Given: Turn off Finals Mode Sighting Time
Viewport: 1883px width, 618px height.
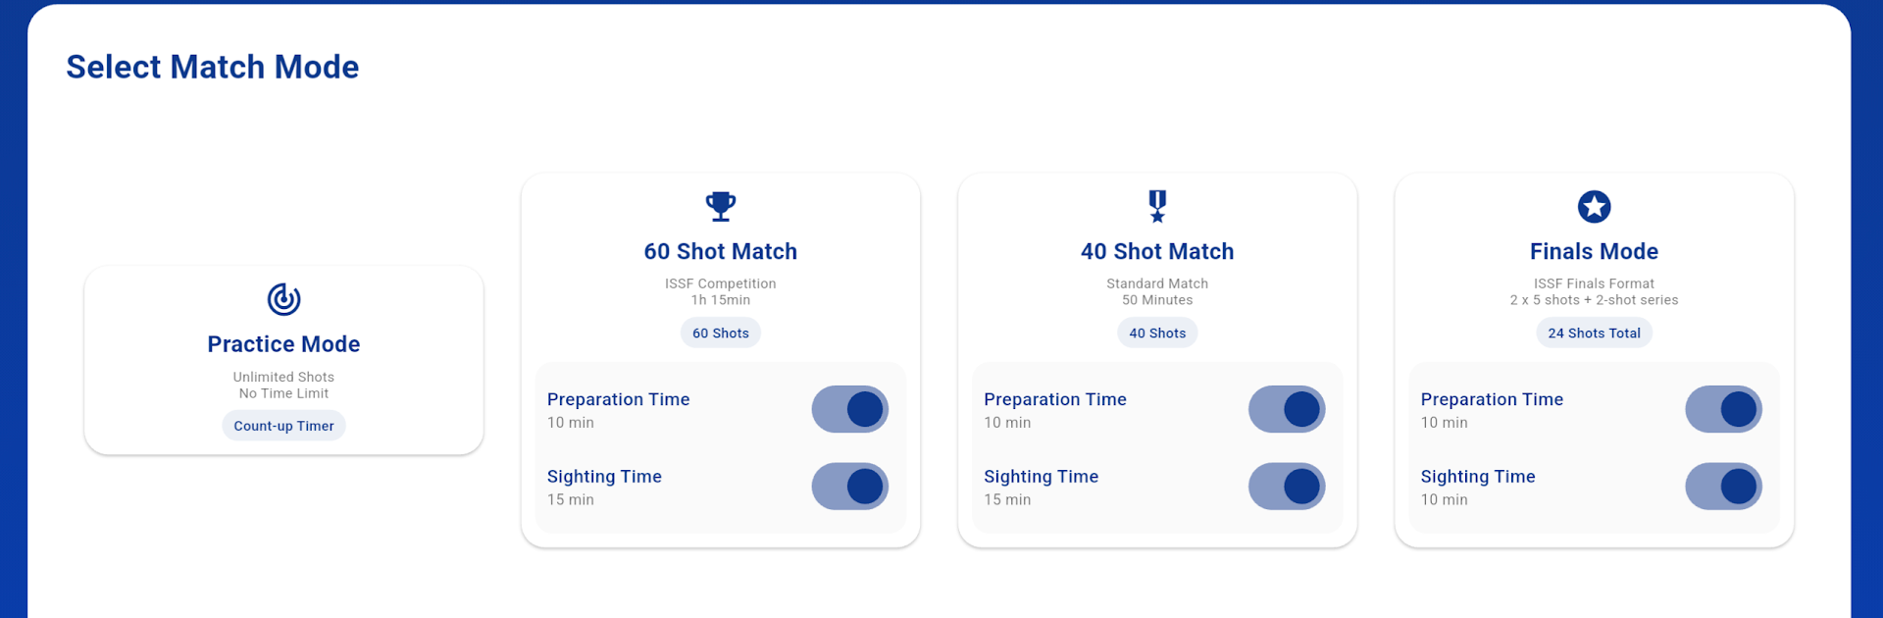Looking at the screenshot, I should 1723,487.
